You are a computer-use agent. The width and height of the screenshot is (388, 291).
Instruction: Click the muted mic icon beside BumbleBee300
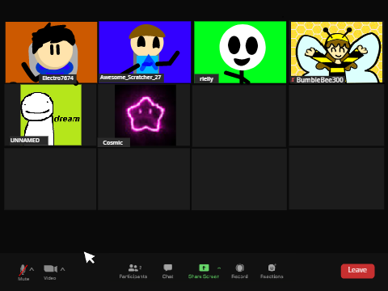[293, 80]
